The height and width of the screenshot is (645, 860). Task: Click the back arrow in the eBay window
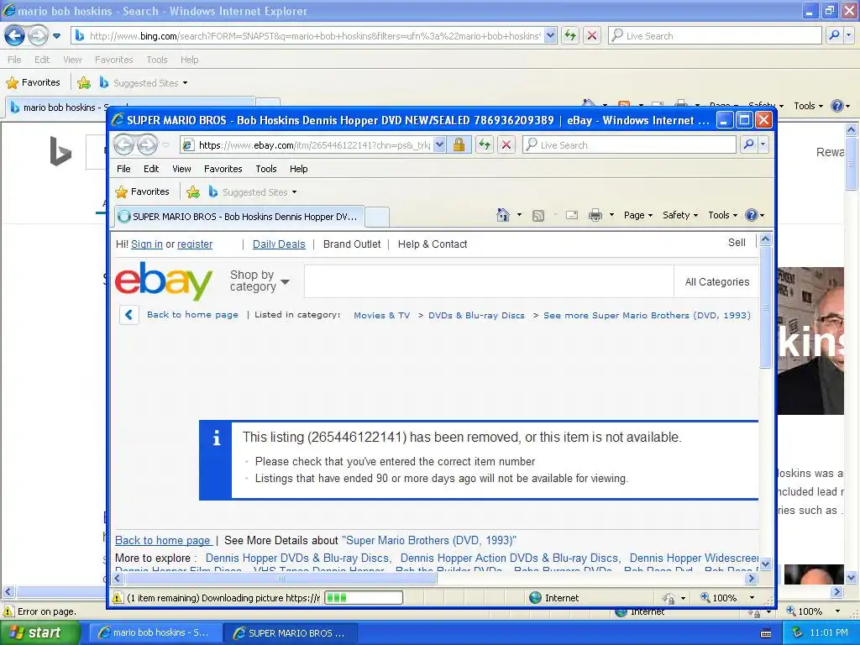click(x=124, y=144)
